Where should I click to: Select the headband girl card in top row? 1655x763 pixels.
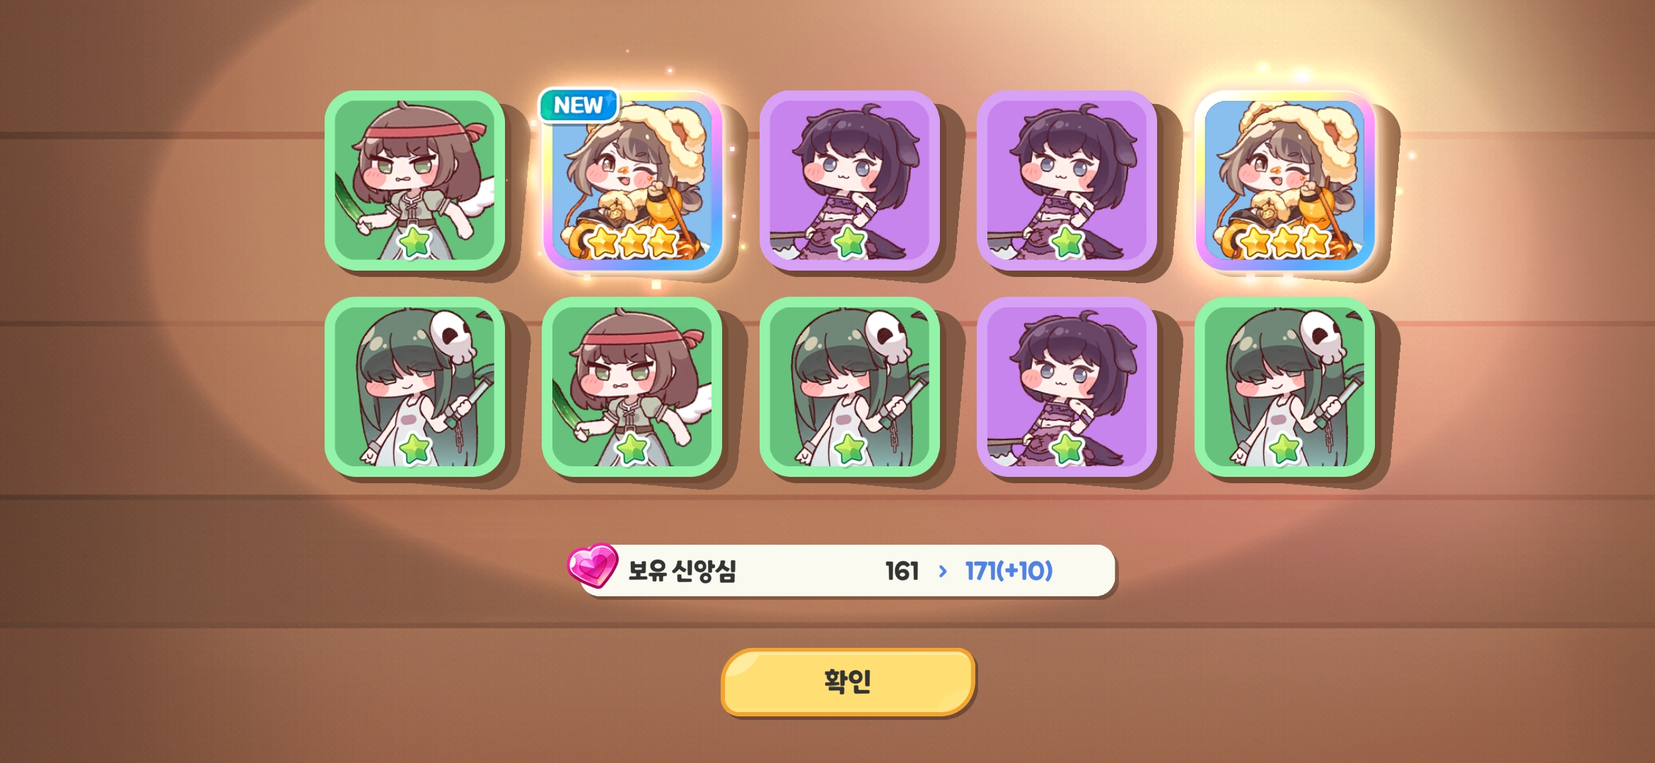coord(414,181)
